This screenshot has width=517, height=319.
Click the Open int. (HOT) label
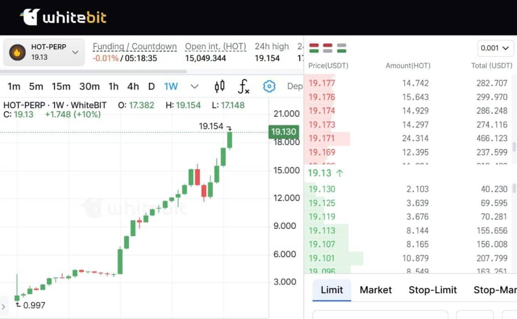coord(215,46)
